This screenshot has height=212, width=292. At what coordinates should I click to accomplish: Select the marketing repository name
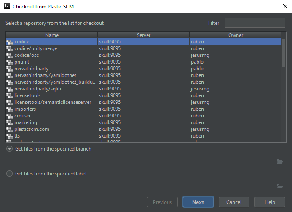26,122
